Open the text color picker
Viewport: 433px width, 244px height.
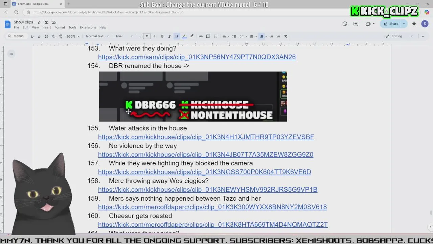184,36
